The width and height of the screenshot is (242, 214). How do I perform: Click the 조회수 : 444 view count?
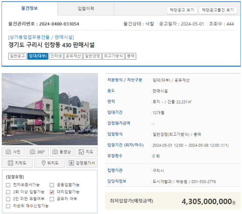tap(221, 24)
